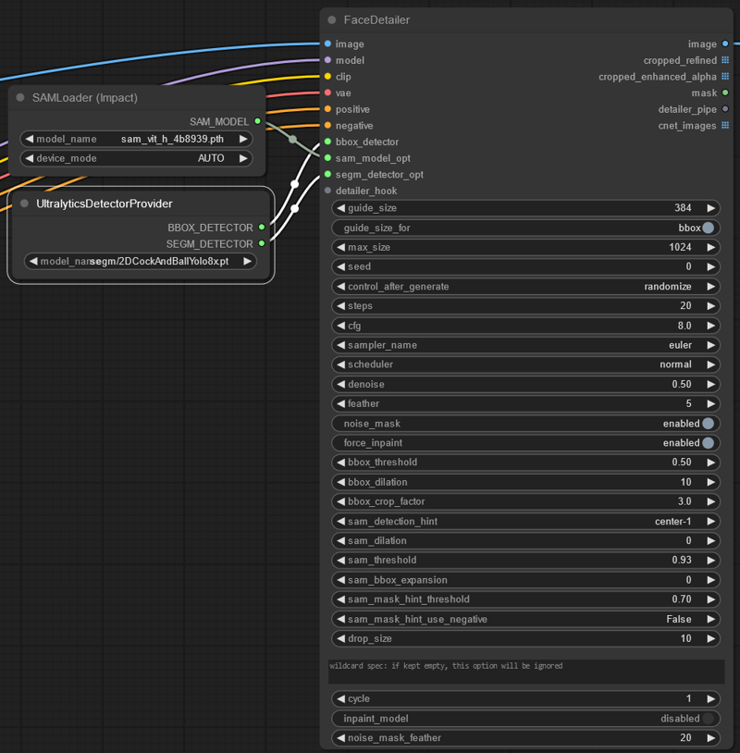Click the sam_model_opt input socket
Screen dimensions: 740x753
click(x=327, y=158)
